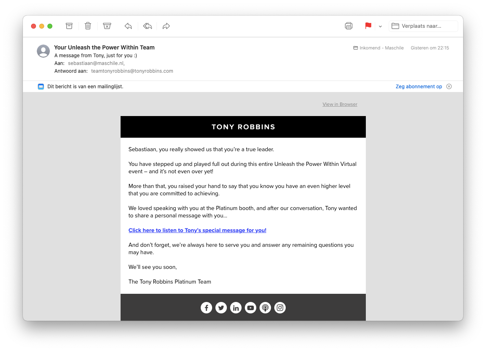Viewport: 486px width, 351px height.
Task: Click 'Zeg abonnement op' to unsubscribe
Action: [419, 87]
